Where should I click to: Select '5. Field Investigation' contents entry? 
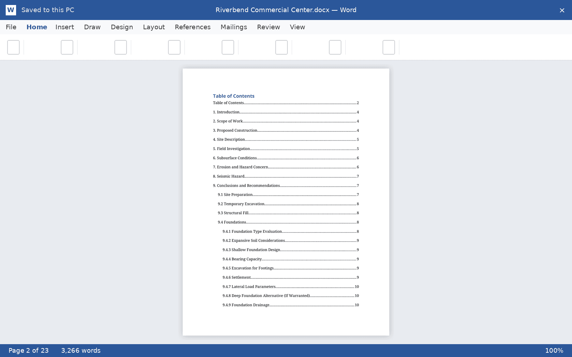286,149
